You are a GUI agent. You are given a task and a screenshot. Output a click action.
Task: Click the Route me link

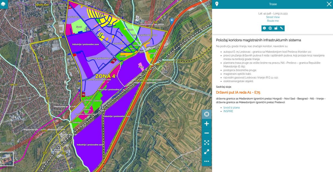click(x=273, y=21)
